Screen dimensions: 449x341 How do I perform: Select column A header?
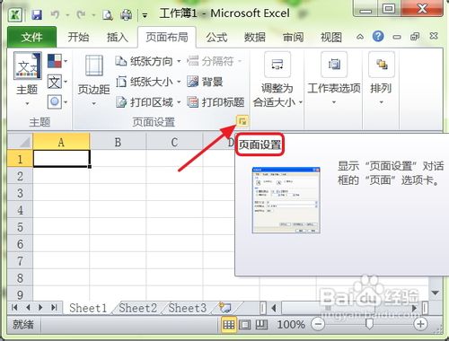(x=61, y=142)
